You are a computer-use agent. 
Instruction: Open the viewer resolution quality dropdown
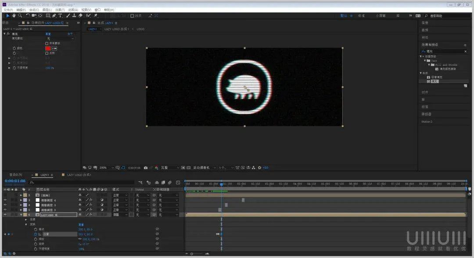tap(170, 168)
